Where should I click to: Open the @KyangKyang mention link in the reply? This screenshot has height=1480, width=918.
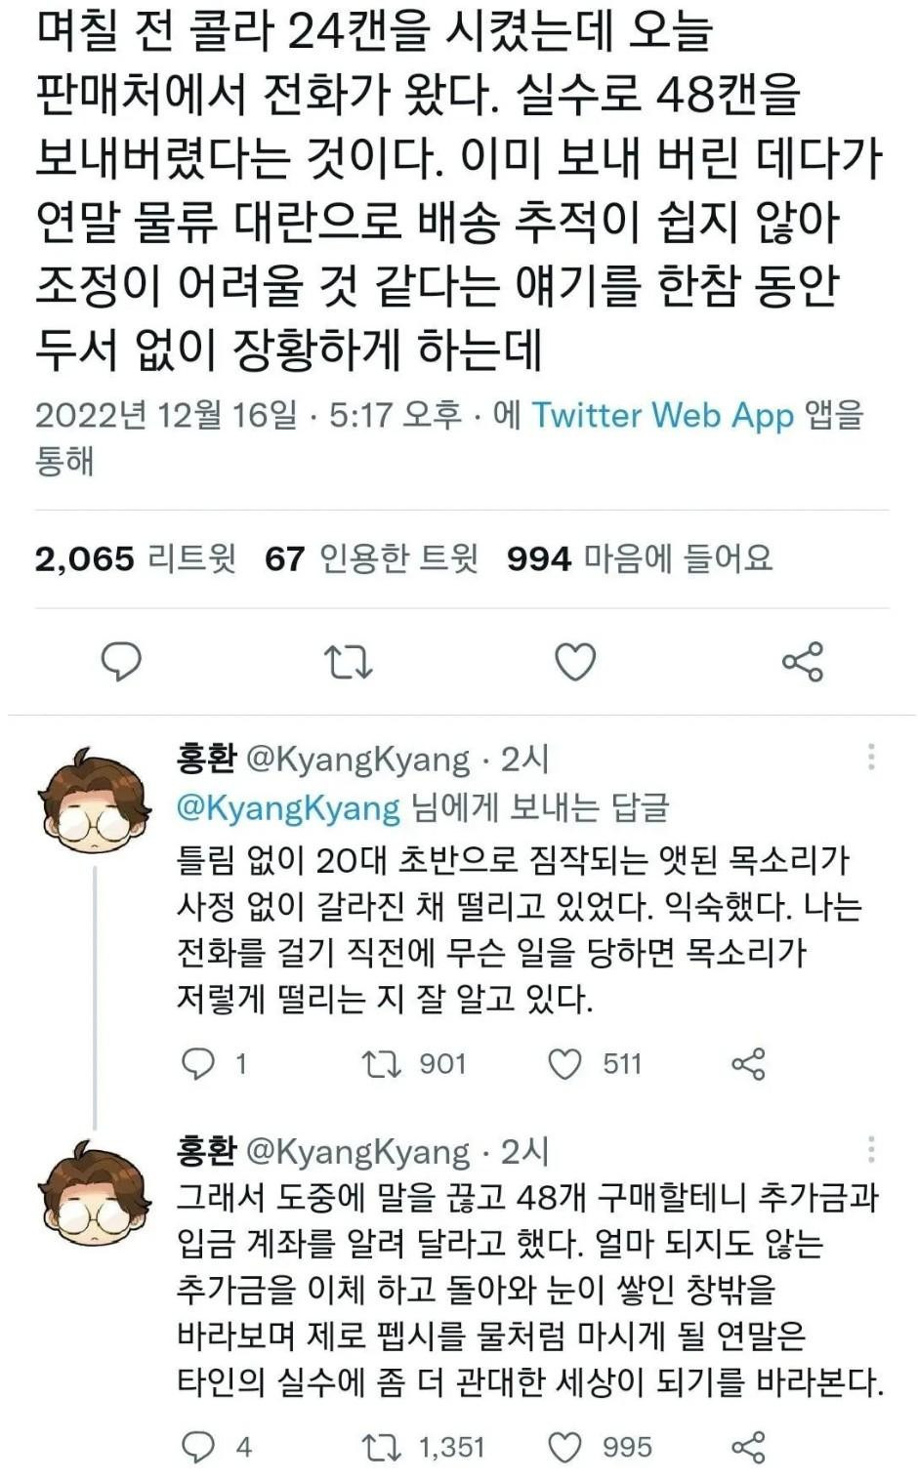(288, 807)
